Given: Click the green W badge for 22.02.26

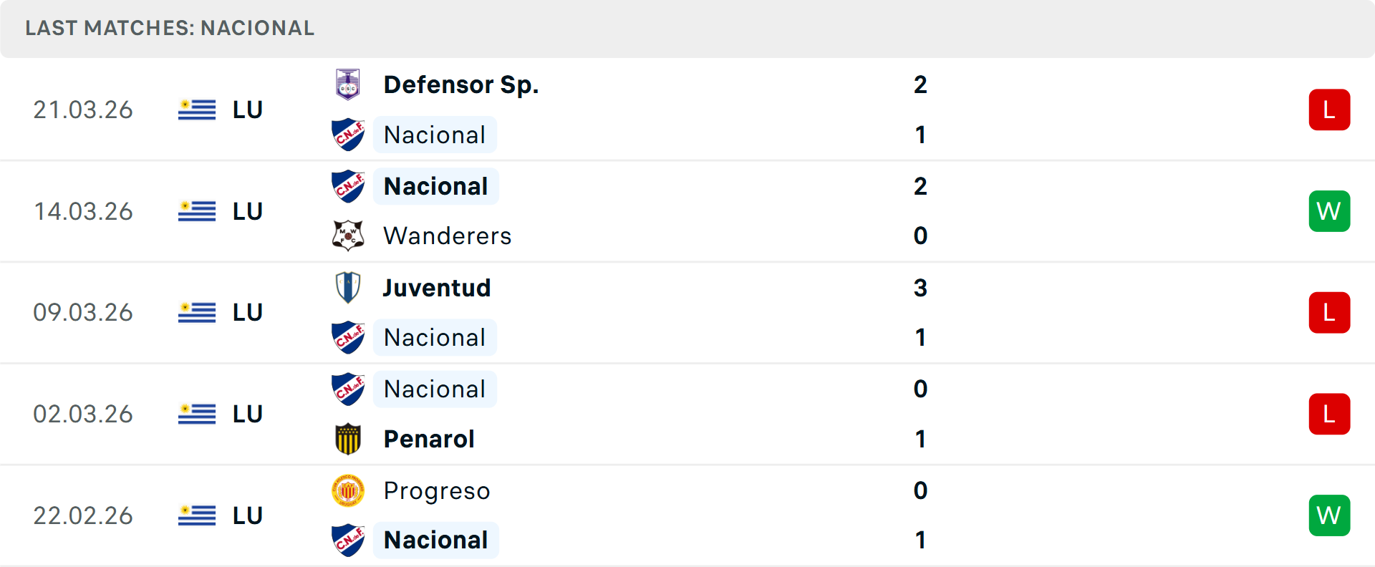Looking at the screenshot, I should [x=1329, y=515].
